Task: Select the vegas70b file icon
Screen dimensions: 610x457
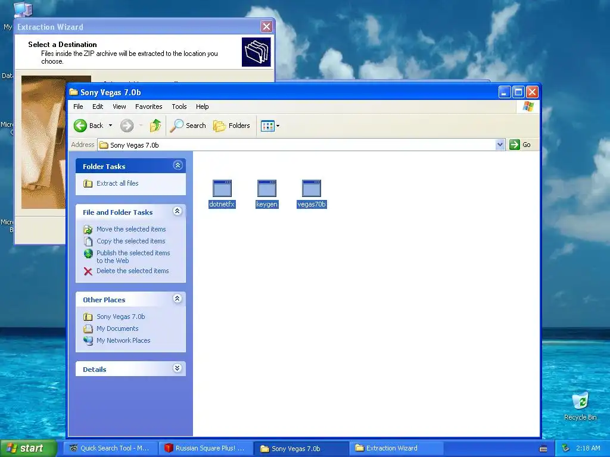Action: pyautogui.click(x=312, y=189)
